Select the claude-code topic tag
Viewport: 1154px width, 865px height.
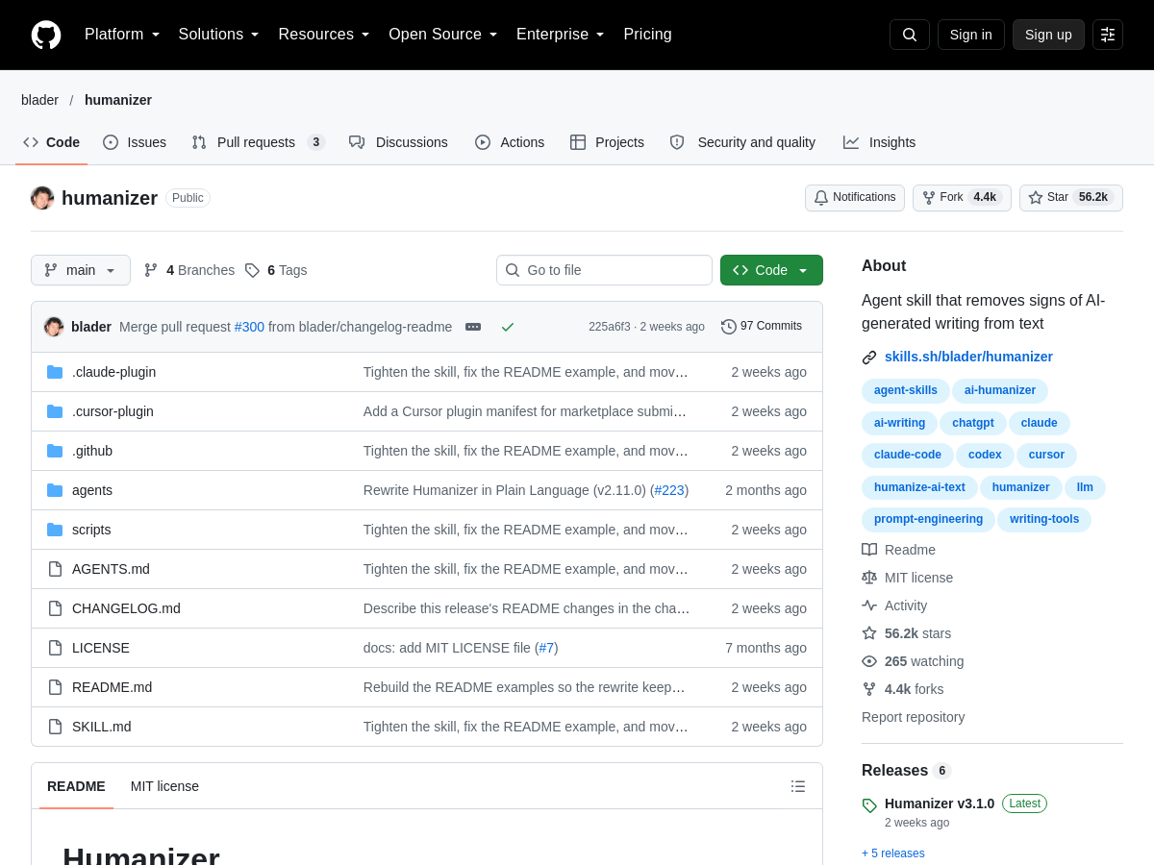908,456
